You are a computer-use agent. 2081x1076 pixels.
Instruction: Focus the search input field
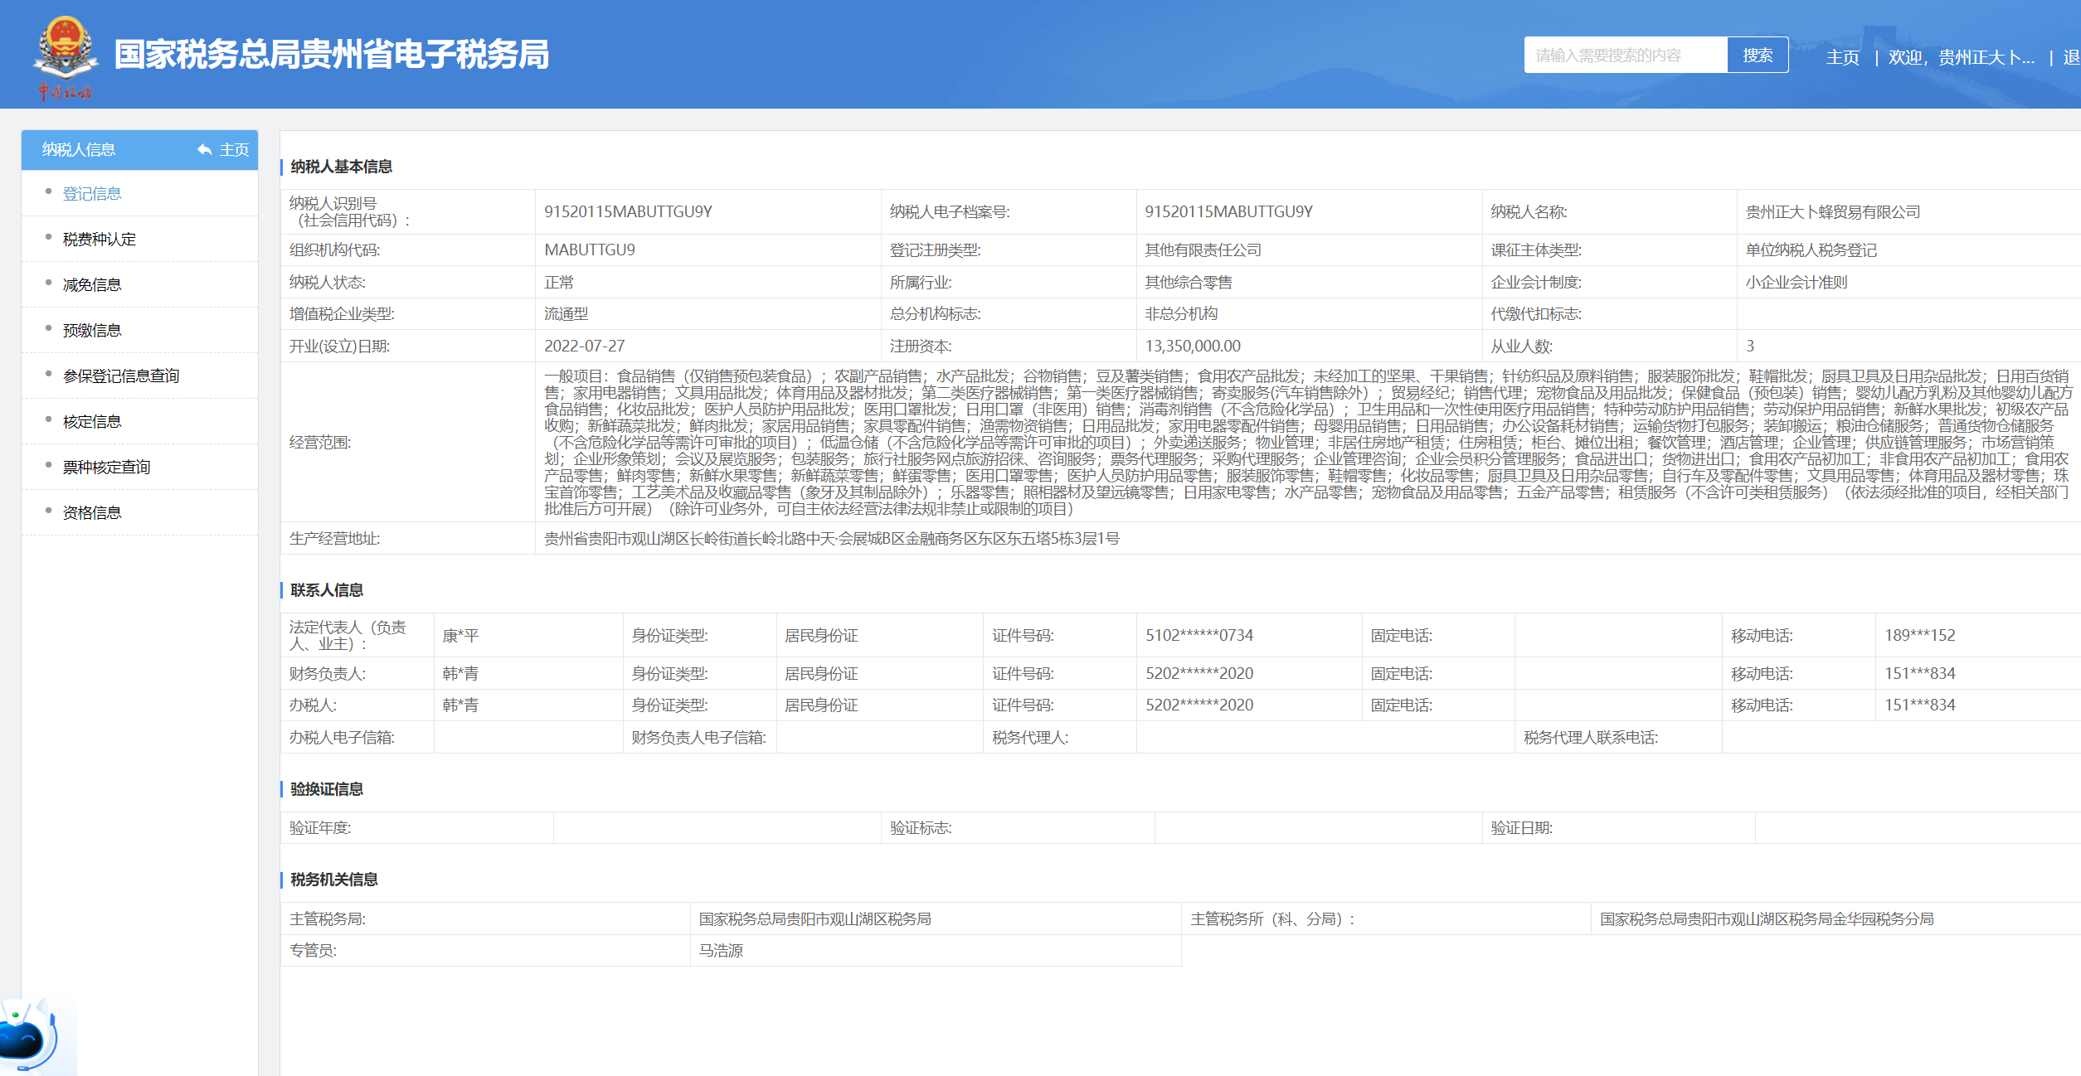[x=1624, y=55]
